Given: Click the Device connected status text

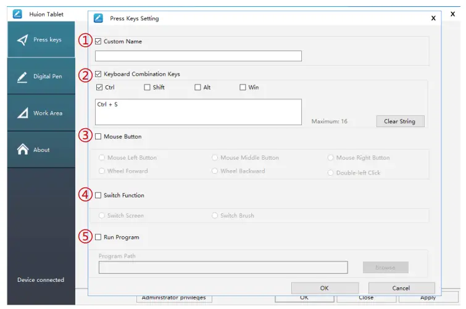Looking at the screenshot, I should pos(41,280).
